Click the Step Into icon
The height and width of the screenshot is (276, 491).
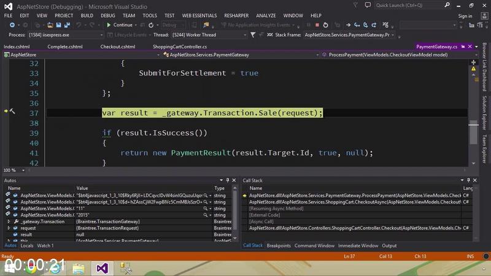click(357, 25)
